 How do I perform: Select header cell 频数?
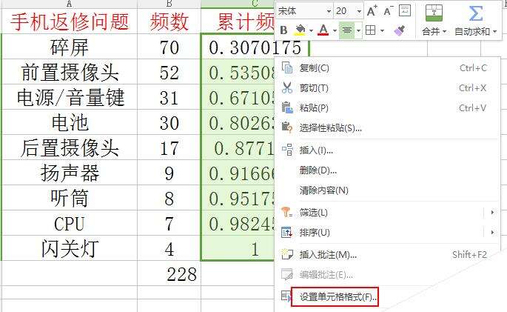tap(169, 21)
